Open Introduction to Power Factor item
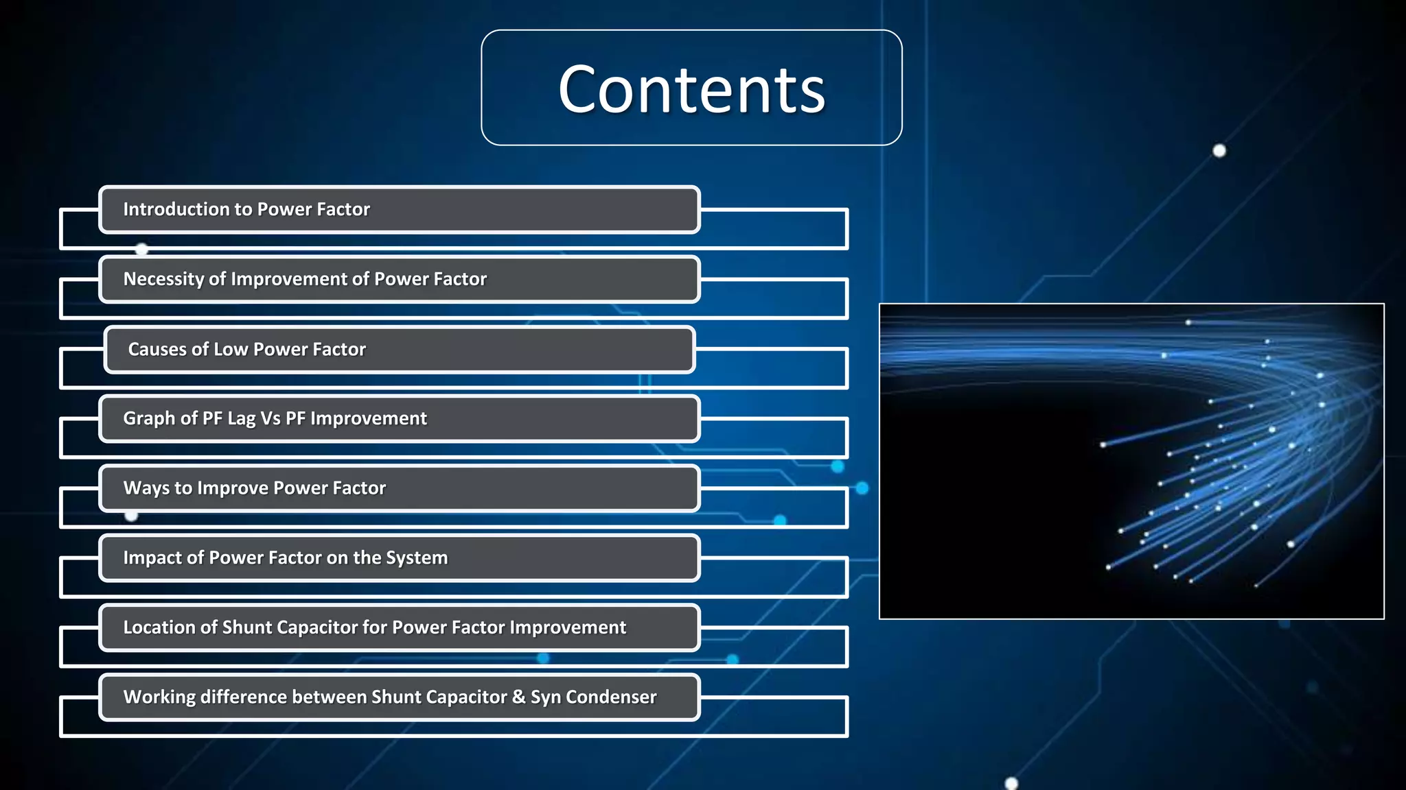1406x790 pixels. click(399, 210)
